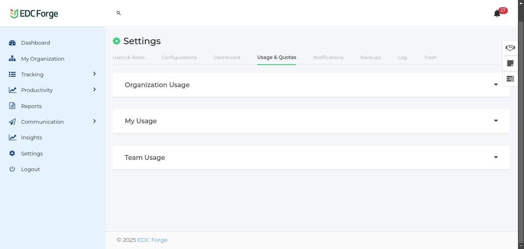Go to Reports in the sidebar

pos(31,106)
